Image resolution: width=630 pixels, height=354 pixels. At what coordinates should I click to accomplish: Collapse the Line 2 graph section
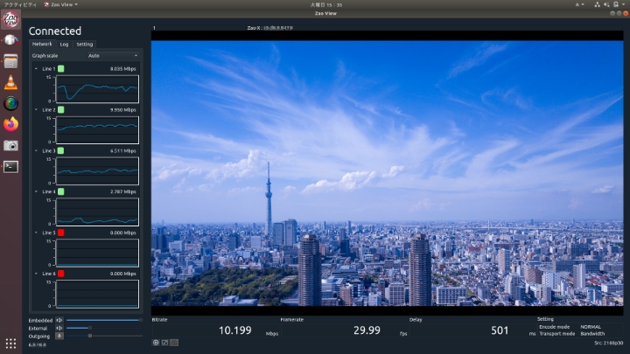click(36, 109)
